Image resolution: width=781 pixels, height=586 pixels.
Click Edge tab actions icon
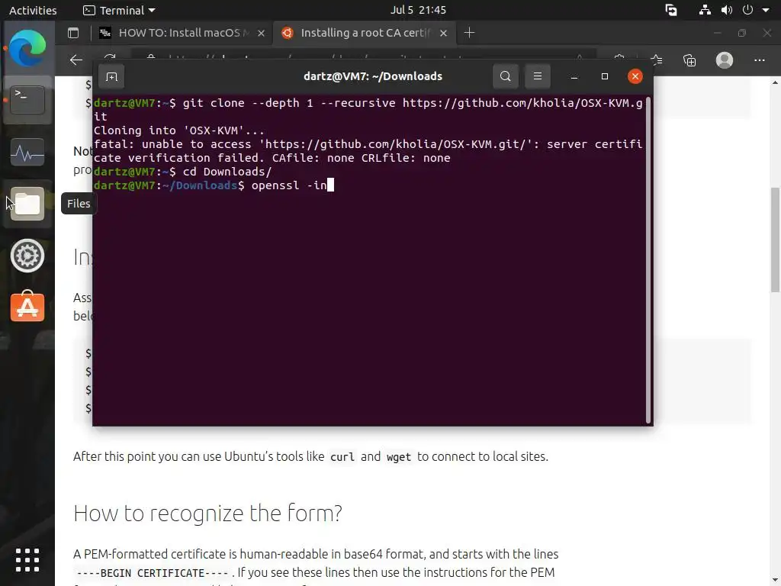73,33
